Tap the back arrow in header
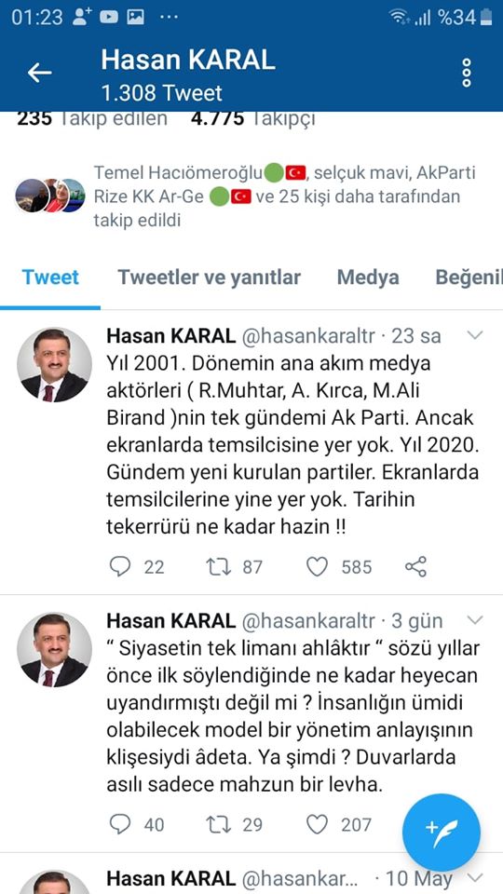This screenshot has height=894, width=503. pos(39,73)
